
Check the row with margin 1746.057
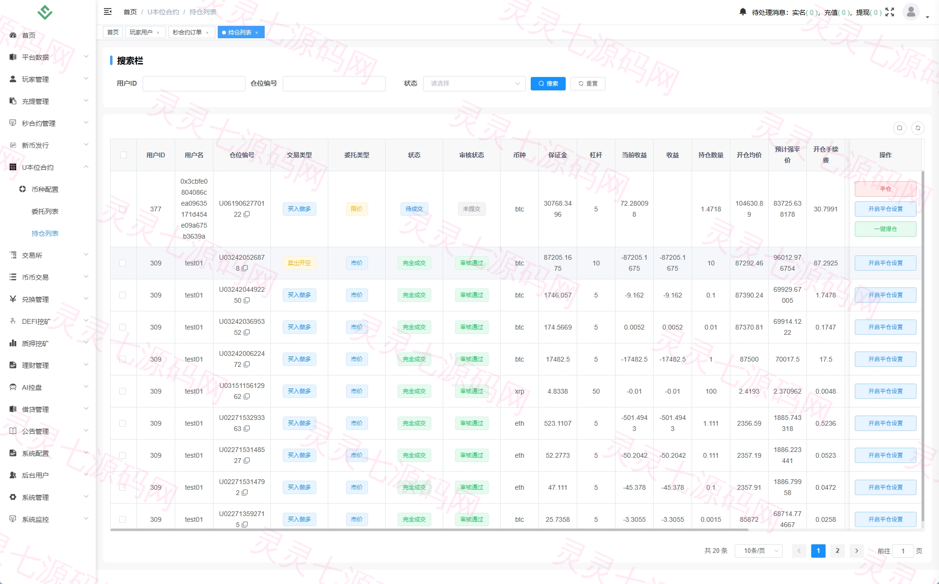(123, 295)
